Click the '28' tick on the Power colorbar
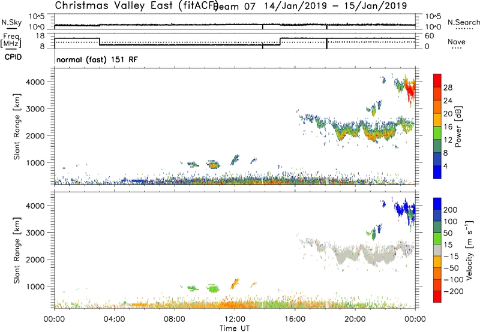The width and height of the screenshot is (480, 332). 448,87
